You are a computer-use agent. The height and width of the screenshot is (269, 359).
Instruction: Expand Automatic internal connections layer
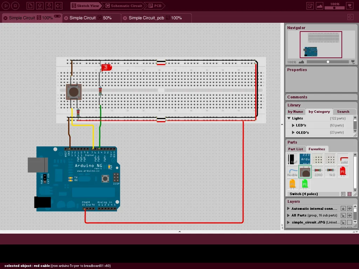[289, 209]
